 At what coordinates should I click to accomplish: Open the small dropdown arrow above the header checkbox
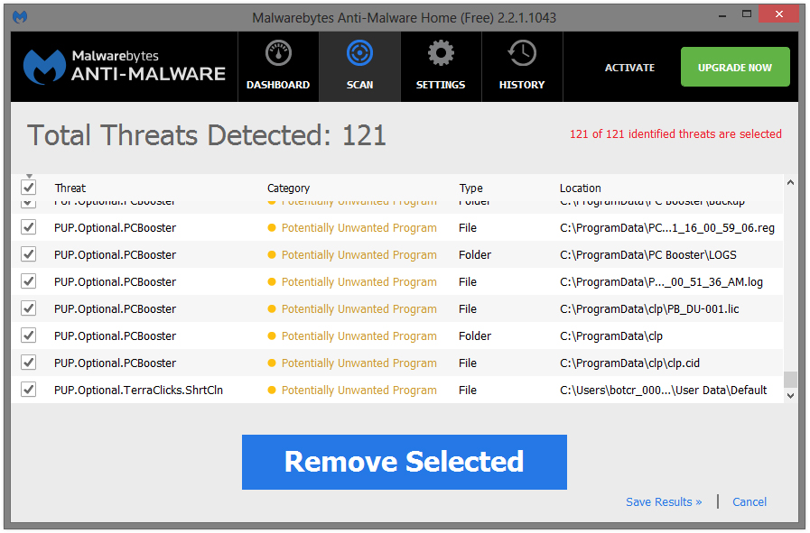[28, 174]
